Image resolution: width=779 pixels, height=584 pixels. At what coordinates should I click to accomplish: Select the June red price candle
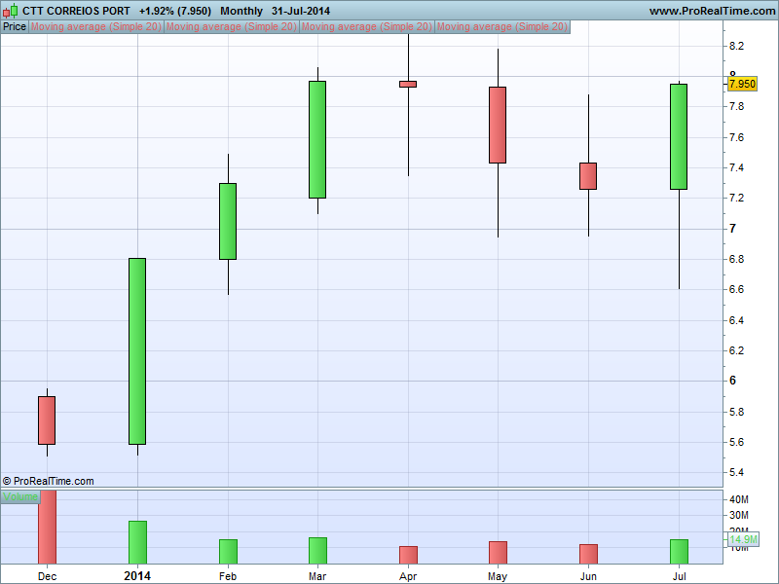[588, 176]
